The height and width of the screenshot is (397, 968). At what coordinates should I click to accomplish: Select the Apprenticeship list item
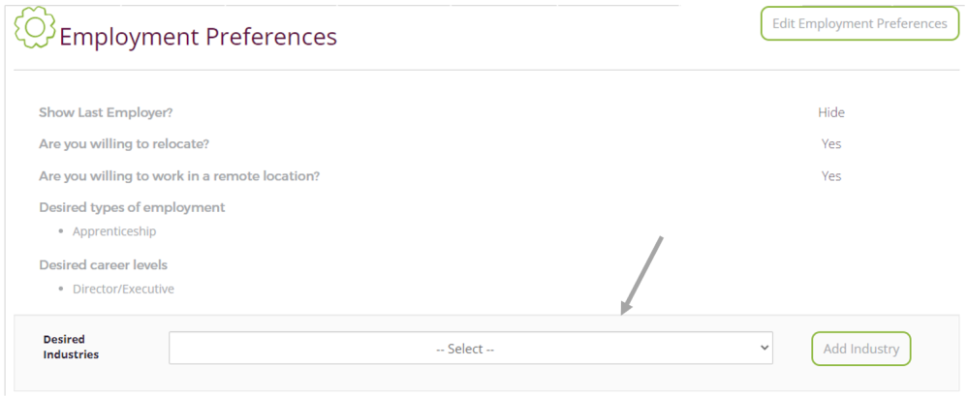(114, 231)
